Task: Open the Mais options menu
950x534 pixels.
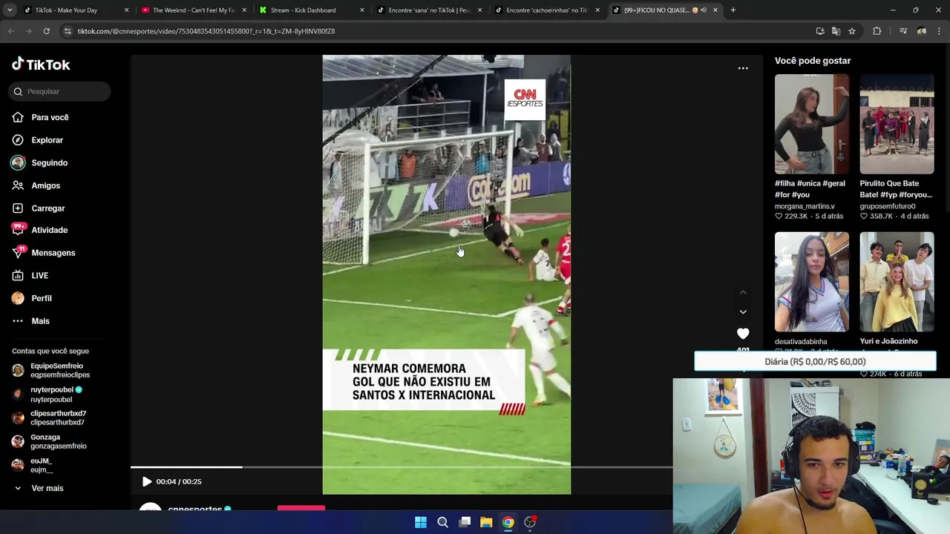Action: click(40, 321)
